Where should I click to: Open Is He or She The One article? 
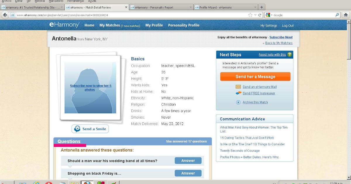click(252, 144)
